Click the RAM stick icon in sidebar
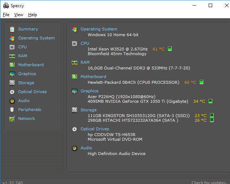Viewport: 230px width, 184px height. click(x=12, y=56)
